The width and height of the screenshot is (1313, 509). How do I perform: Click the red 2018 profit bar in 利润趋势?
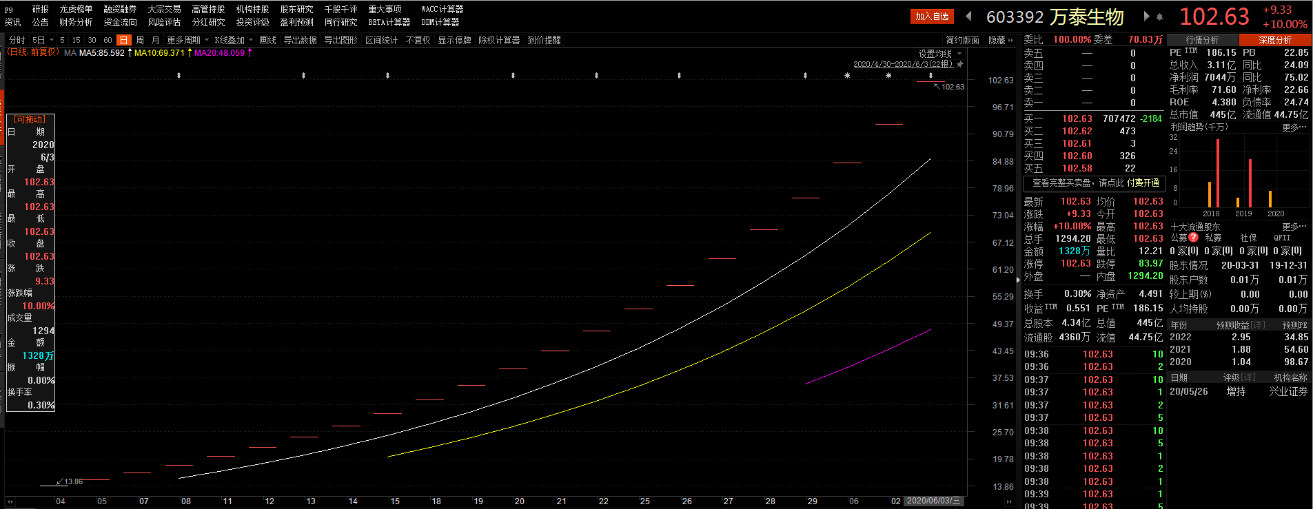(1218, 173)
